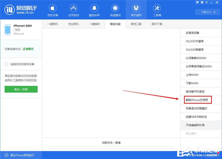Switch to the 固件下载 tab
The image size is (222, 159).
click(x=157, y=24)
